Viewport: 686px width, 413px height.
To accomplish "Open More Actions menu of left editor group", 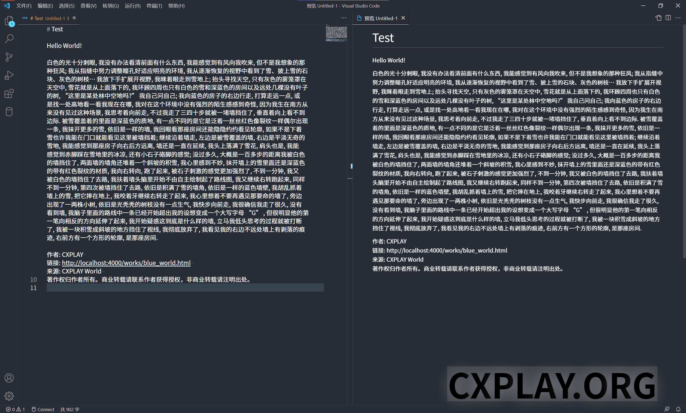I will tap(344, 18).
